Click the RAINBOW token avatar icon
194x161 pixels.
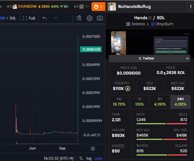click(15, 7)
